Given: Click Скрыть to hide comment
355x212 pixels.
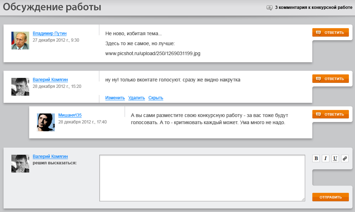Looking at the screenshot, I should (156, 98).
